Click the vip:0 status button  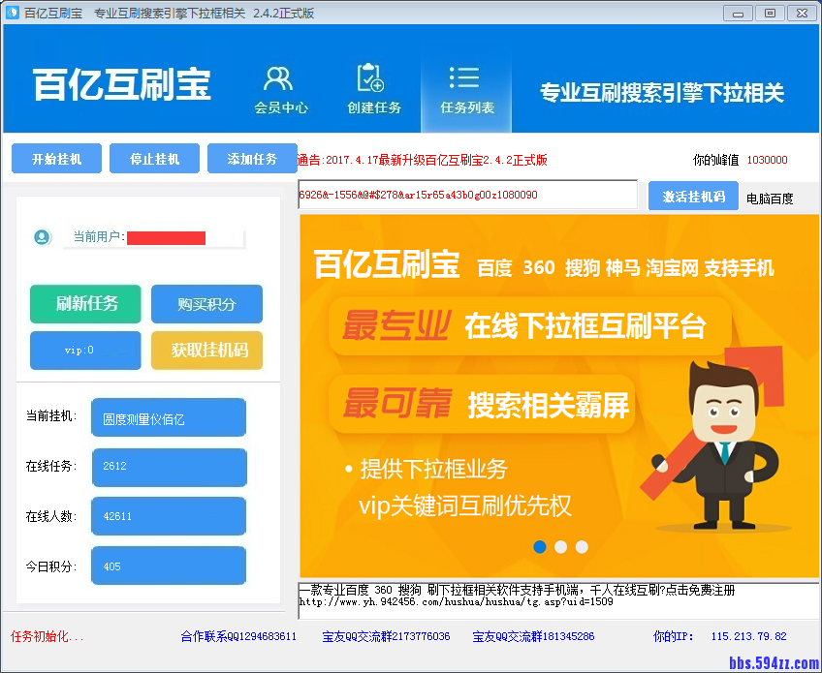coord(85,351)
